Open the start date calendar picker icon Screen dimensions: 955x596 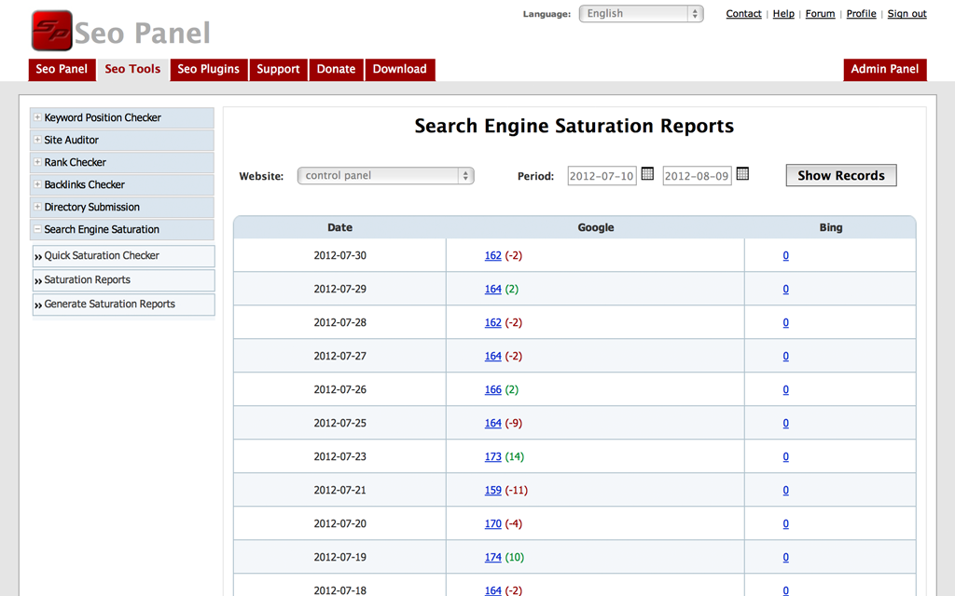click(647, 174)
